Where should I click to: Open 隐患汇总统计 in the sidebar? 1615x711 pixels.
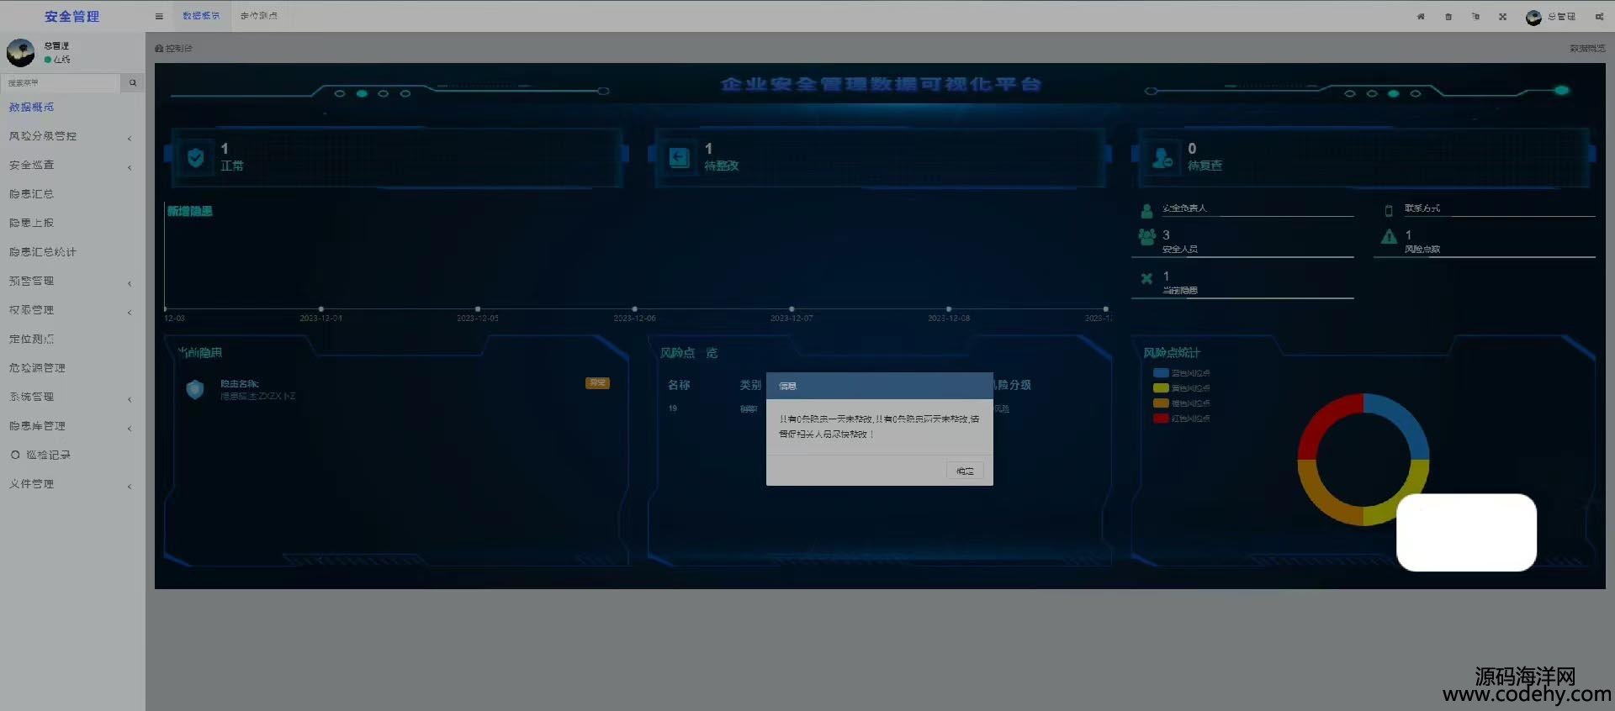[x=71, y=252]
